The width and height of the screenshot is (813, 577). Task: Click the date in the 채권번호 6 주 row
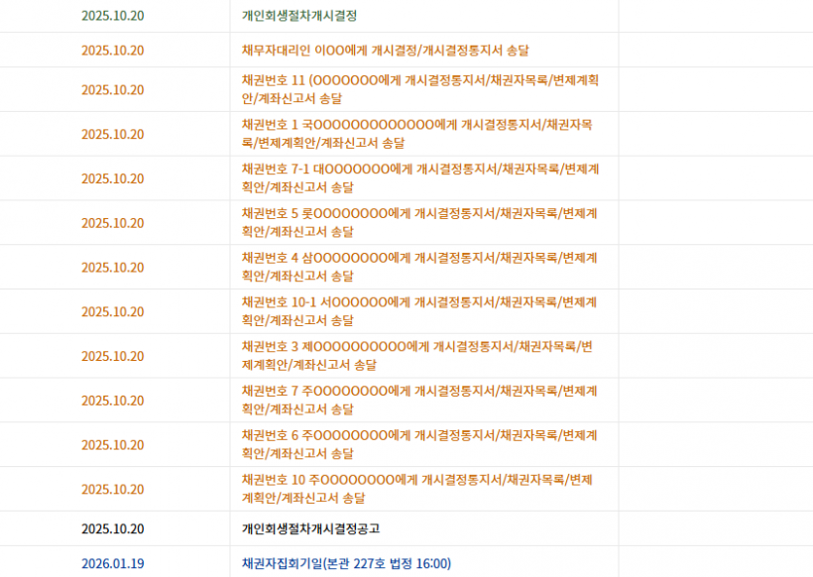pyautogui.click(x=112, y=445)
